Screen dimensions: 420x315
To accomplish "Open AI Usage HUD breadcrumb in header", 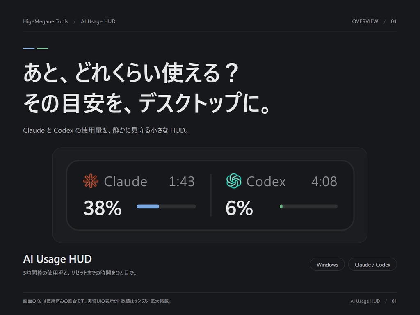I will click(98, 21).
